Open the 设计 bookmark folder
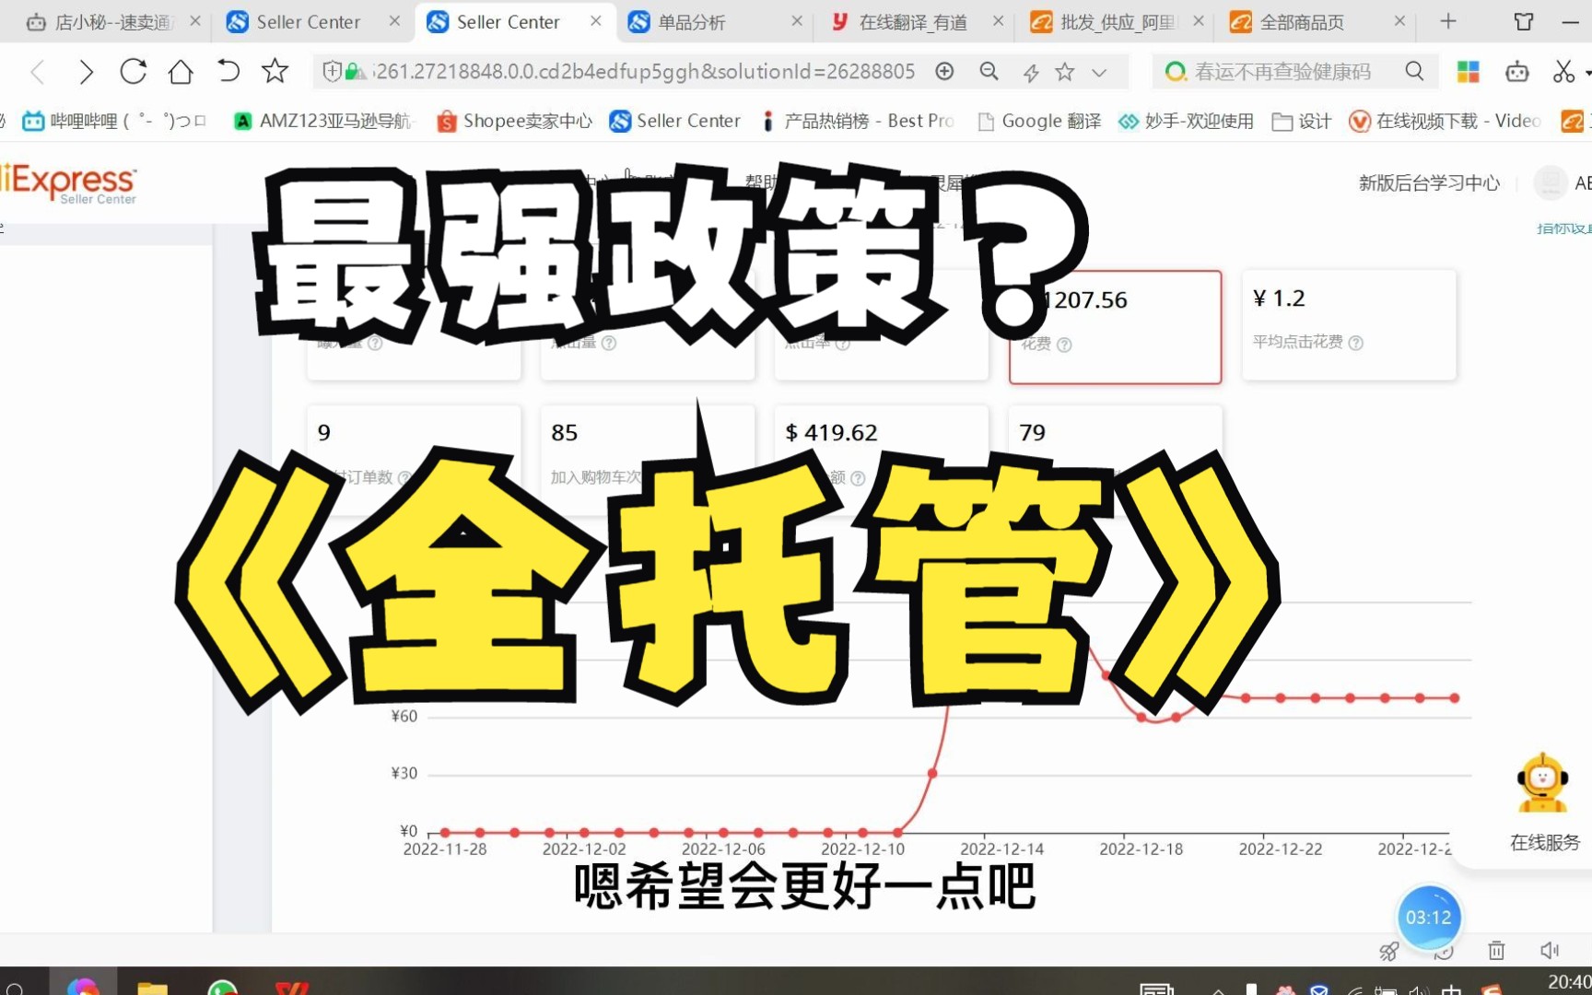This screenshot has width=1592, height=995. pos(1301,121)
